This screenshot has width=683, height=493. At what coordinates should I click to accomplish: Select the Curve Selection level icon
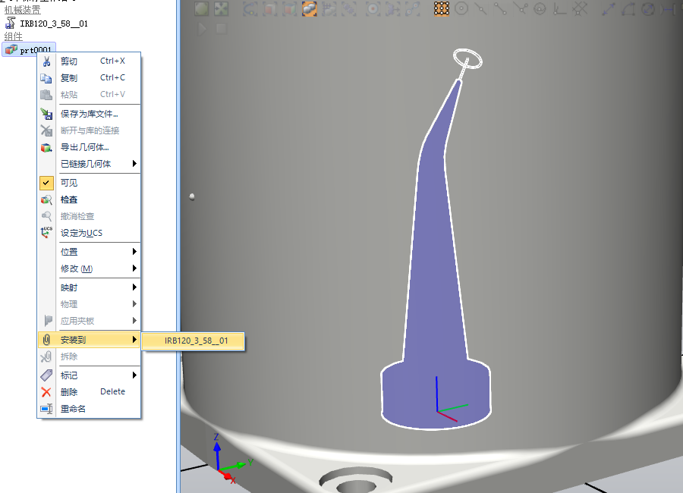(x=250, y=8)
